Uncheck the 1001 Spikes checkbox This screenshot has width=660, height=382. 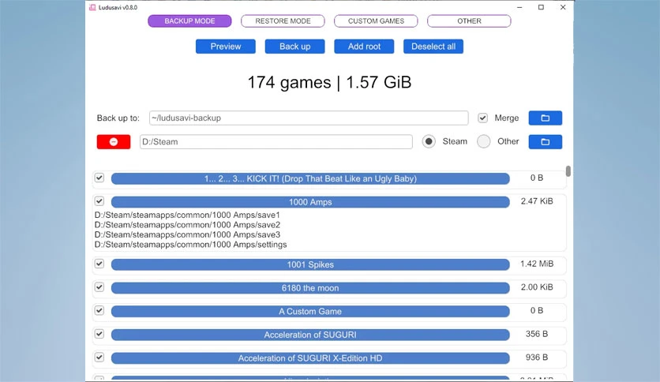coord(99,264)
